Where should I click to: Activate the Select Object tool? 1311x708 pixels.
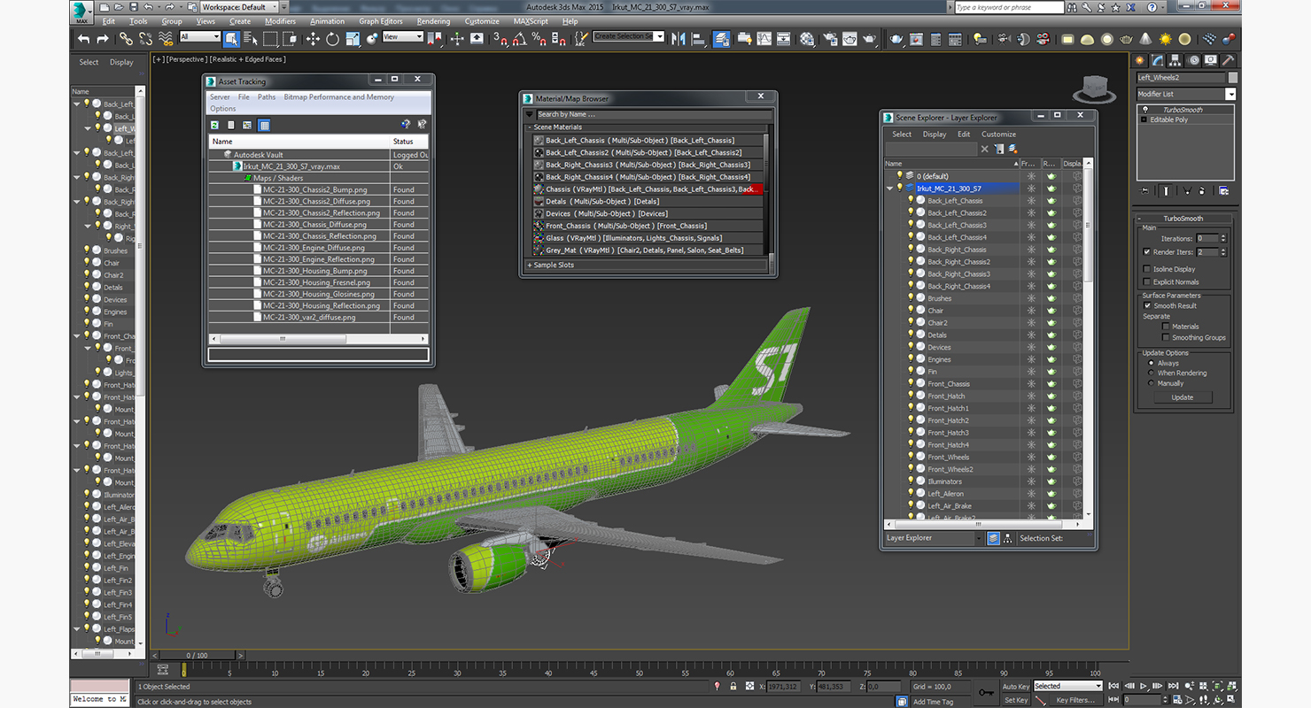231,38
